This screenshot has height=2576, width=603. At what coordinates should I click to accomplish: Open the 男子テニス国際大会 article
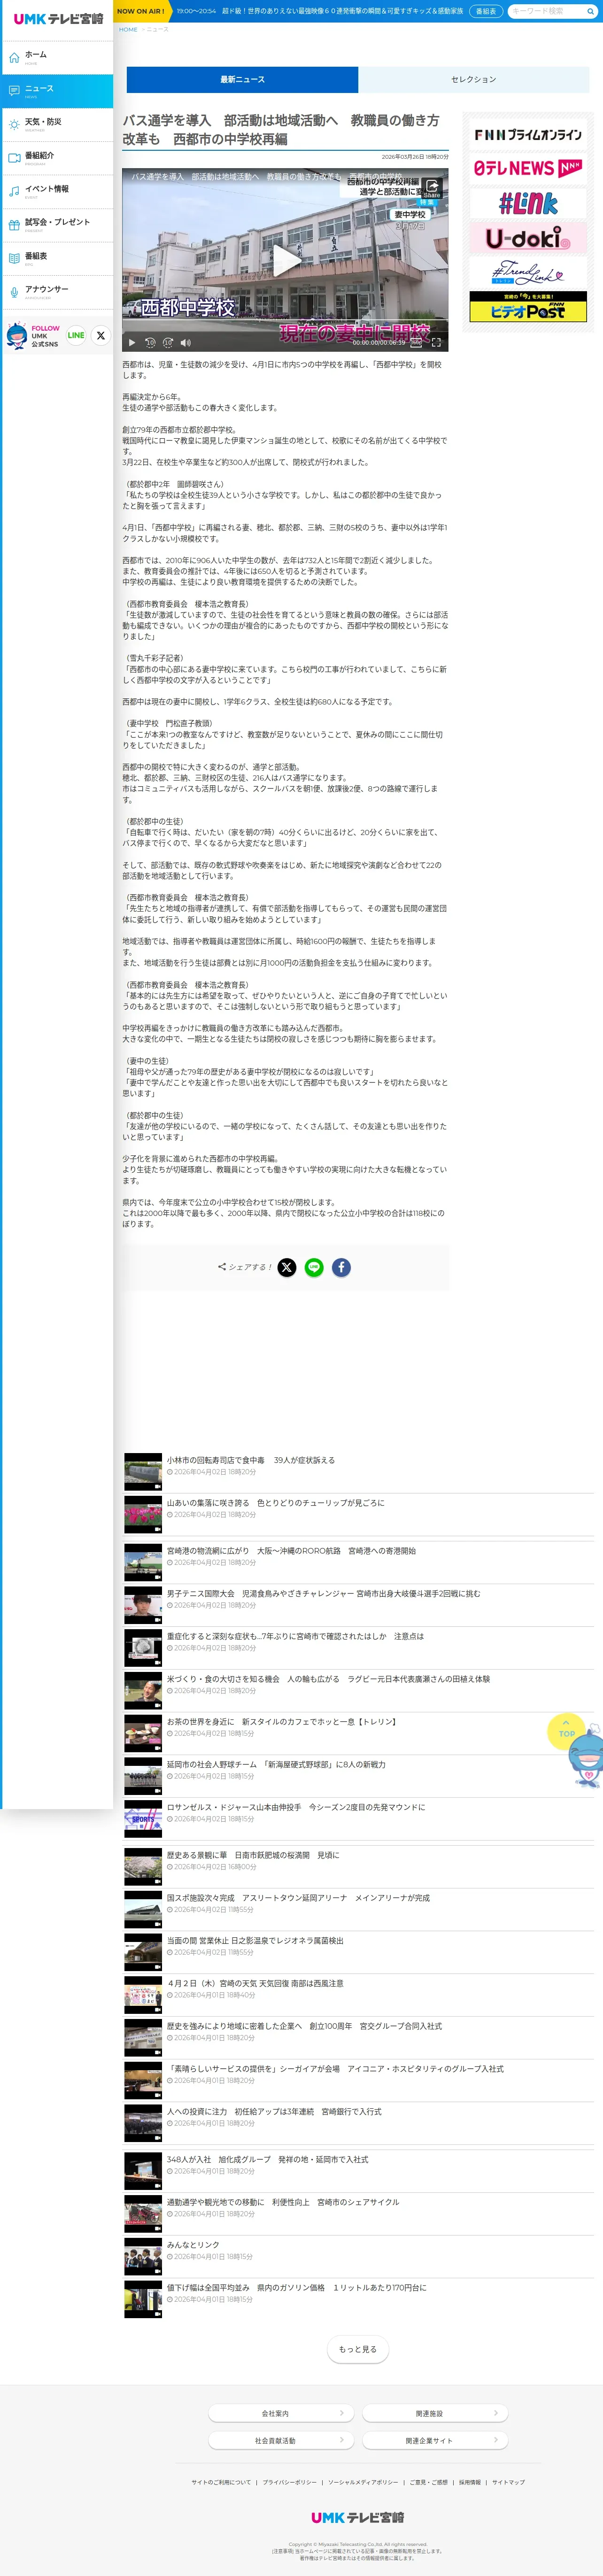[323, 1594]
